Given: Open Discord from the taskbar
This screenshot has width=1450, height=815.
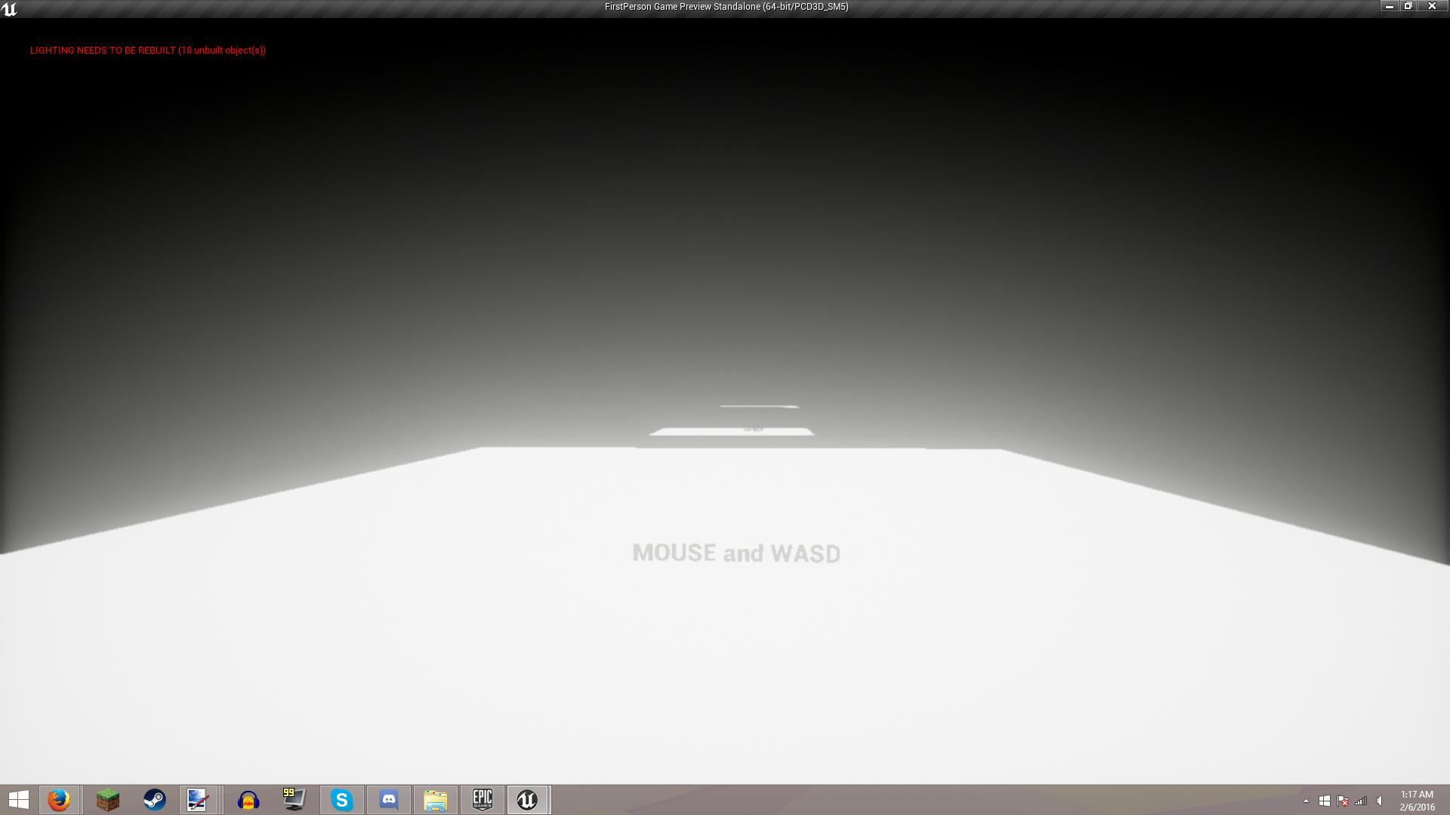Looking at the screenshot, I should tap(389, 799).
